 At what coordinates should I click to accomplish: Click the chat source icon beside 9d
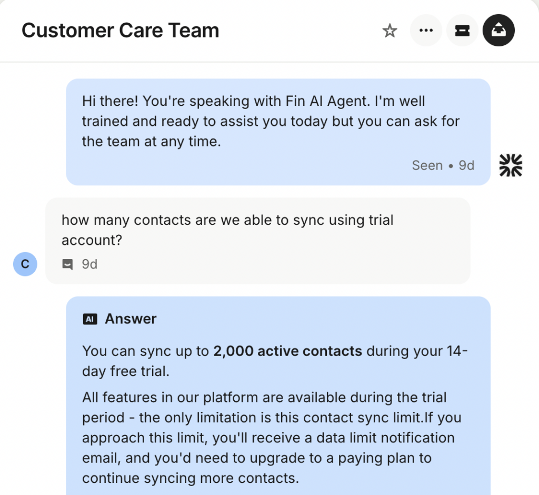click(67, 264)
